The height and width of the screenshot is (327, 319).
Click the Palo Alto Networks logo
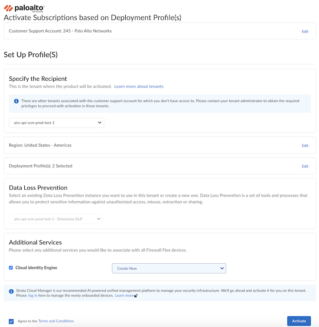click(x=24, y=8)
